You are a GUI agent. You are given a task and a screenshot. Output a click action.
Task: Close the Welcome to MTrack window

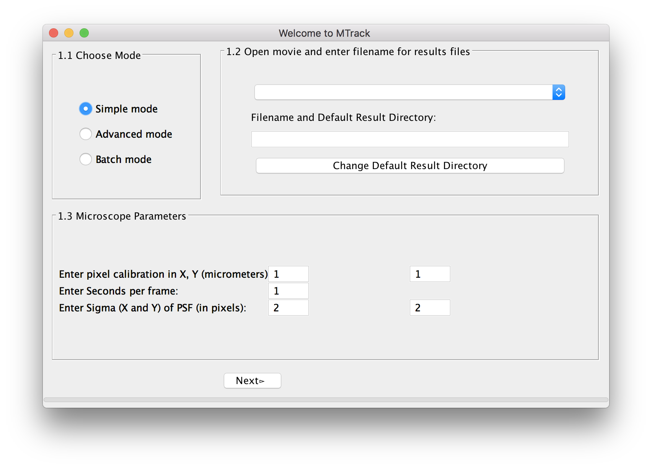coord(54,33)
